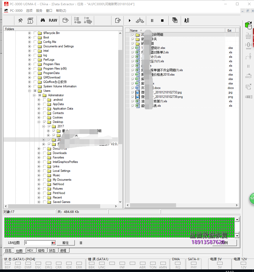This screenshot has height=272, width=254.
Task: Click the image icon of the 20181218102733.jpg file
Action: (x=138, y=93)
